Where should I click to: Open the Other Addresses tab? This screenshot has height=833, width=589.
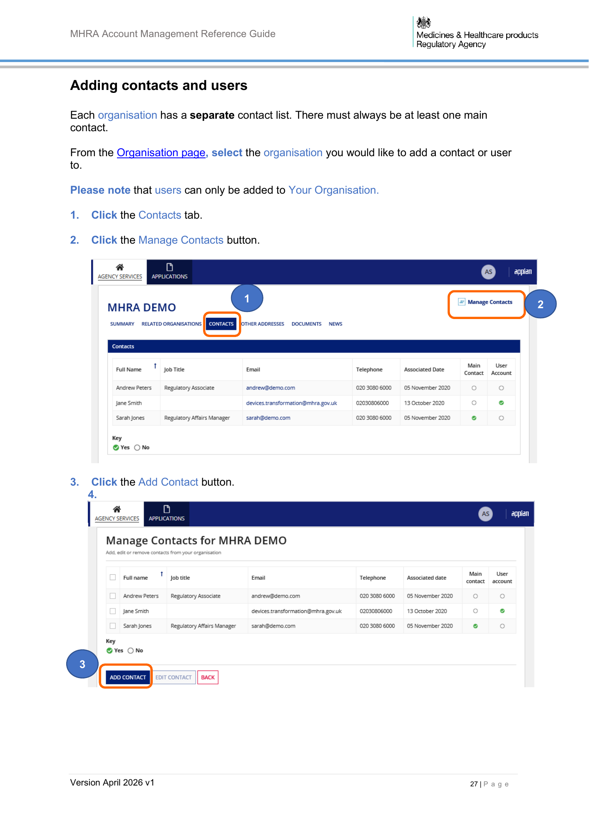263,324
